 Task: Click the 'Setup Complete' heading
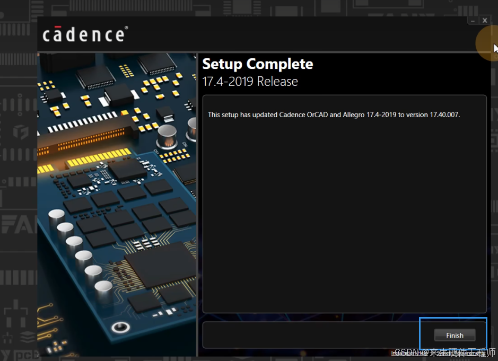click(x=258, y=64)
